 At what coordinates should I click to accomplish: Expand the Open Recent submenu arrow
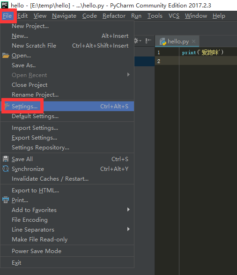pos(128,75)
